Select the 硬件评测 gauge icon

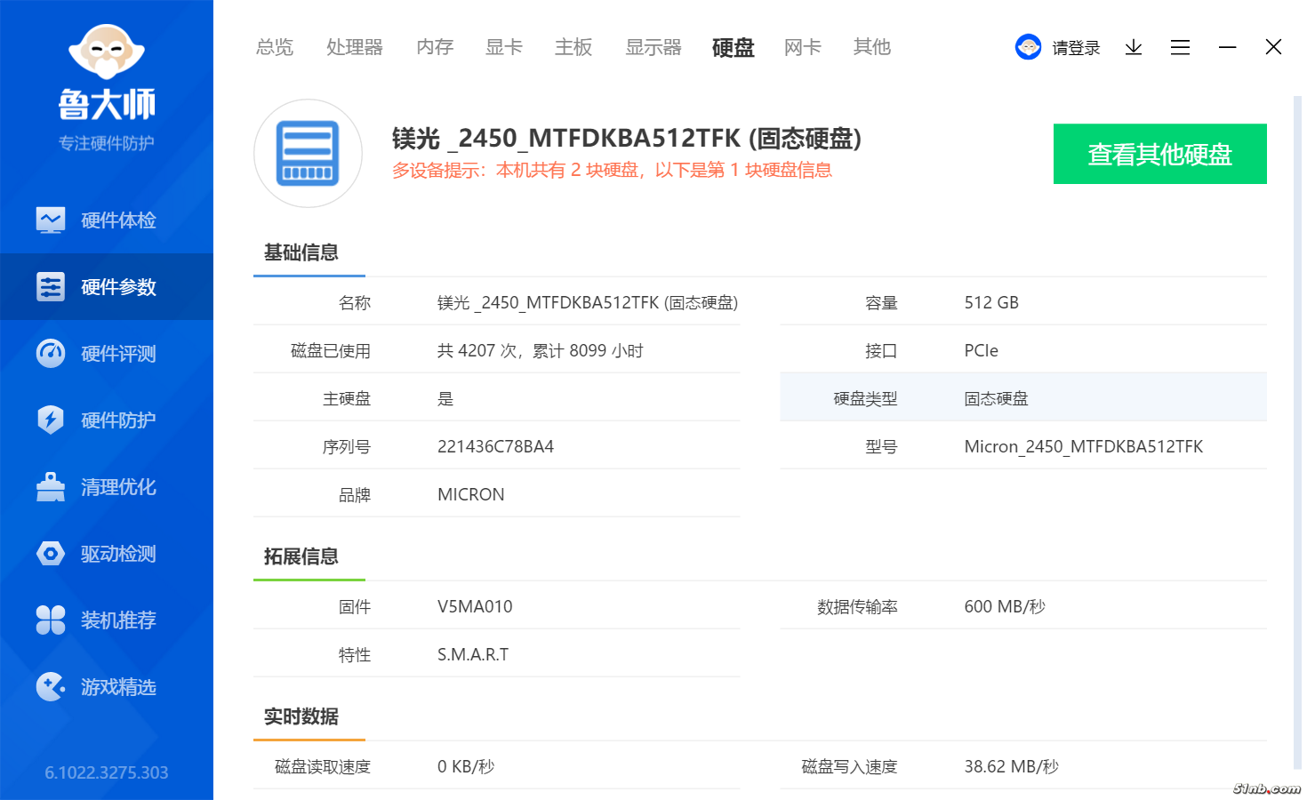click(51, 353)
